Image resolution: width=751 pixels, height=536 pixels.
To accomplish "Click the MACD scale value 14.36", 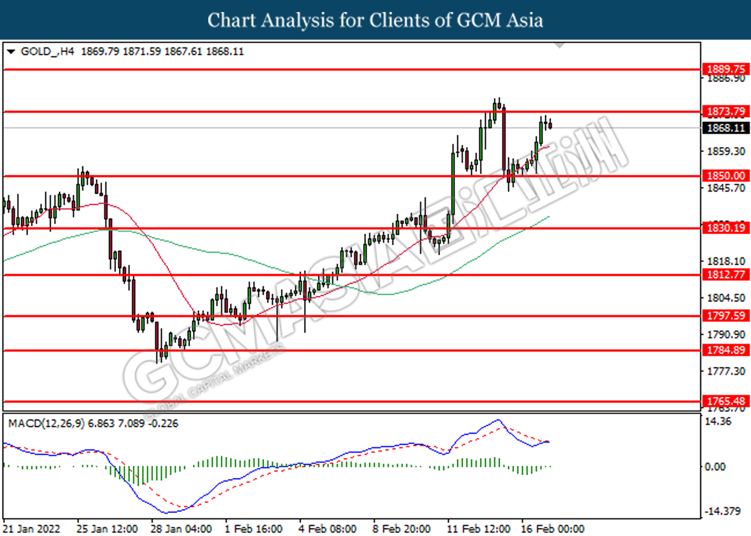I will coord(718,421).
